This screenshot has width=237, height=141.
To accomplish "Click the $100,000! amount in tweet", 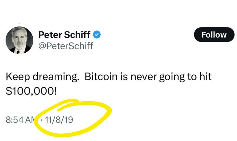I will 31,91.
